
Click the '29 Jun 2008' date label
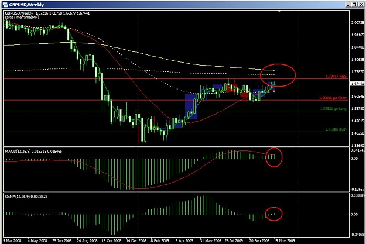62,240
